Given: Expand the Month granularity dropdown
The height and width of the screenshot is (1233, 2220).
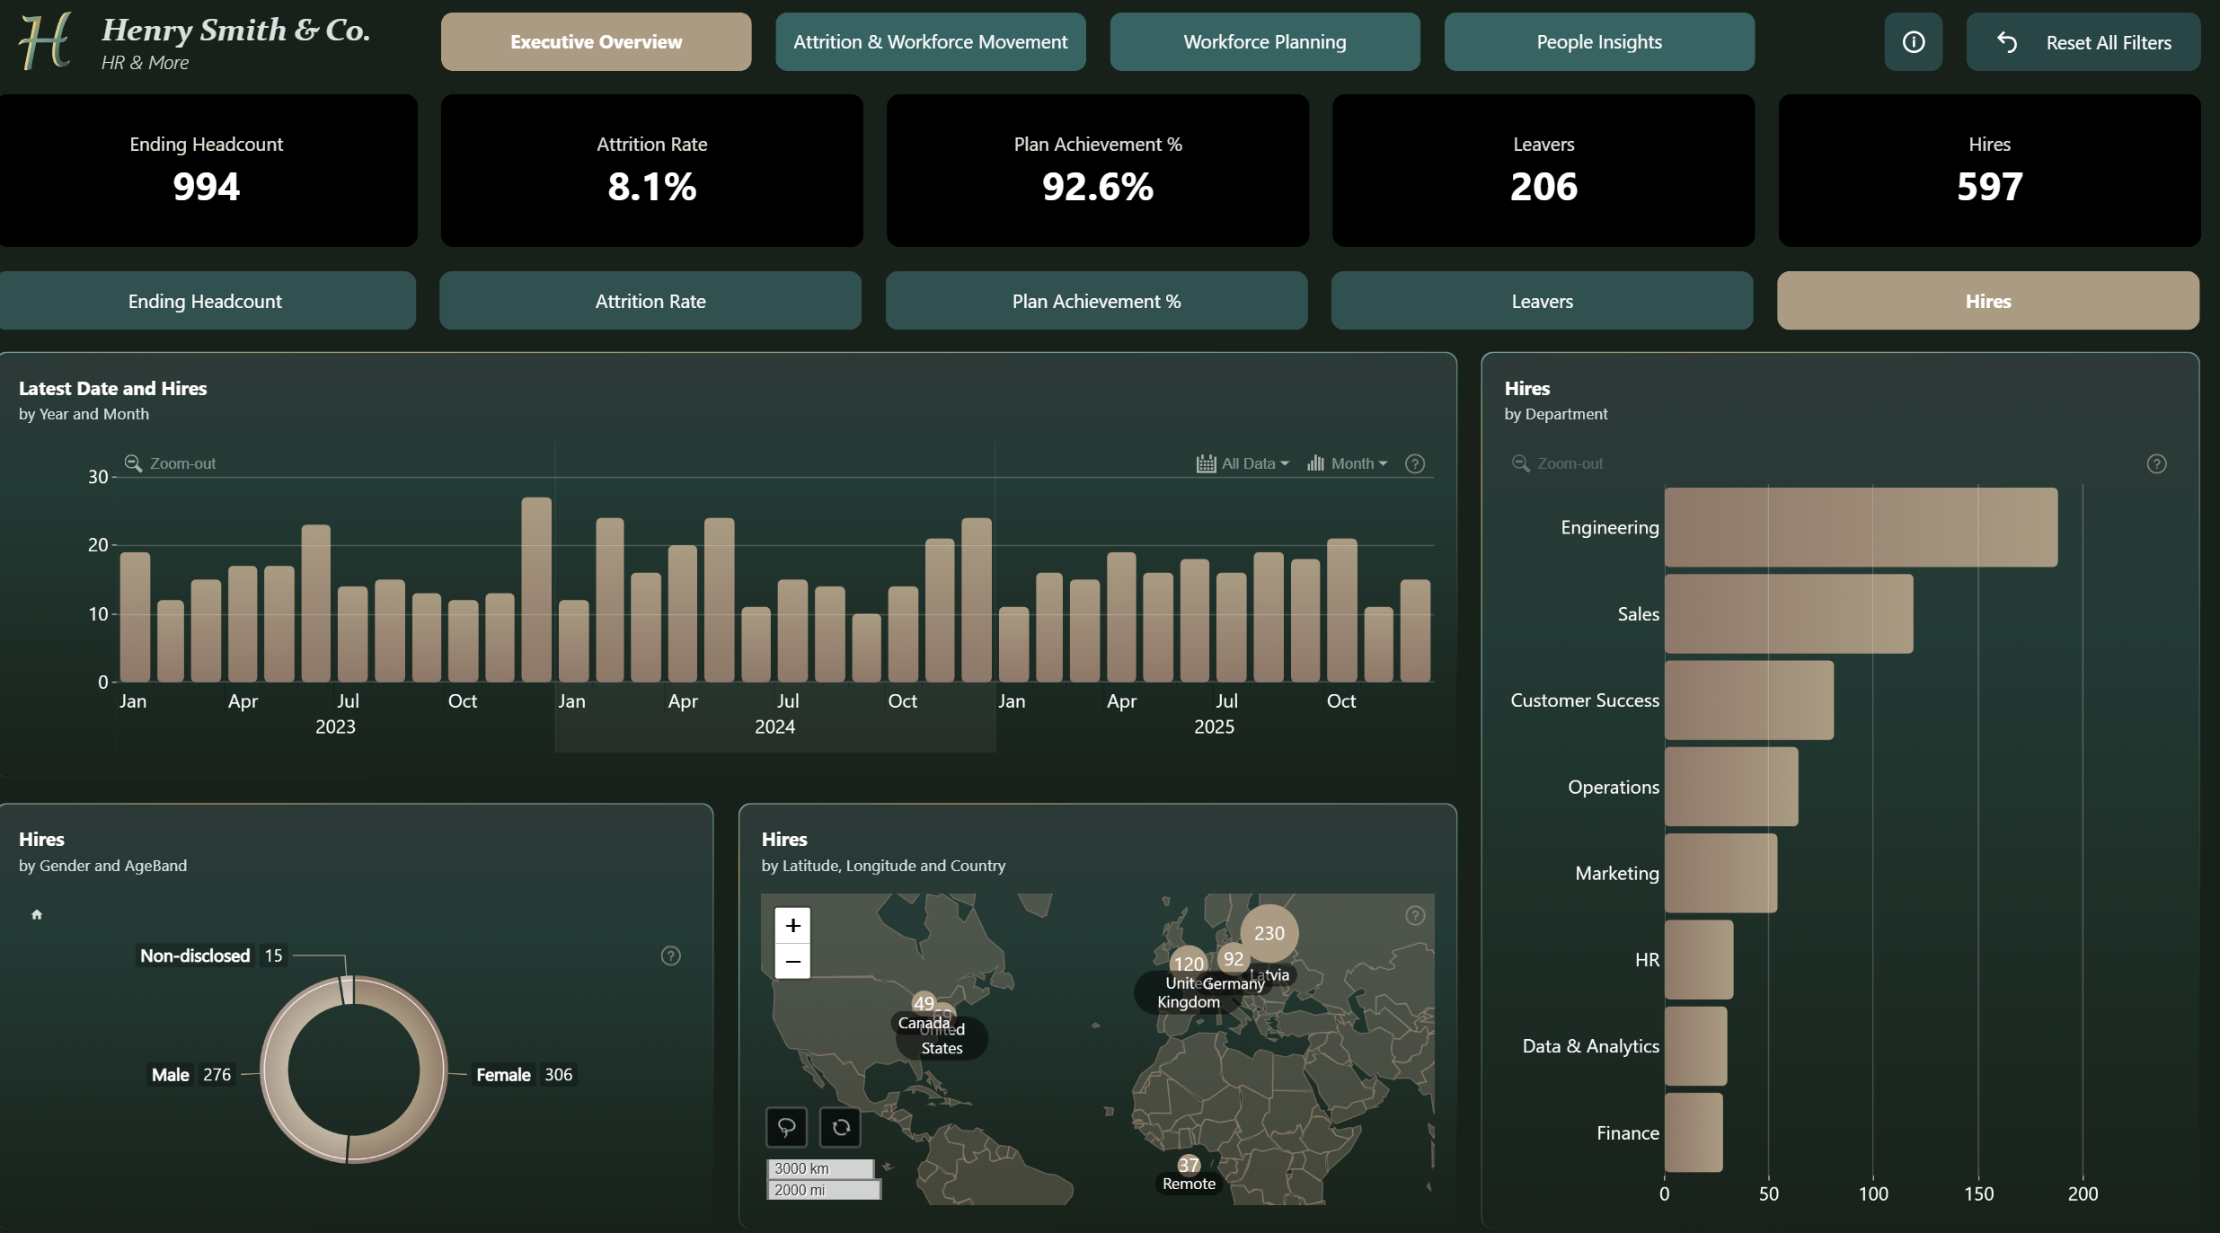Looking at the screenshot, I should (x=1347, y=463).
